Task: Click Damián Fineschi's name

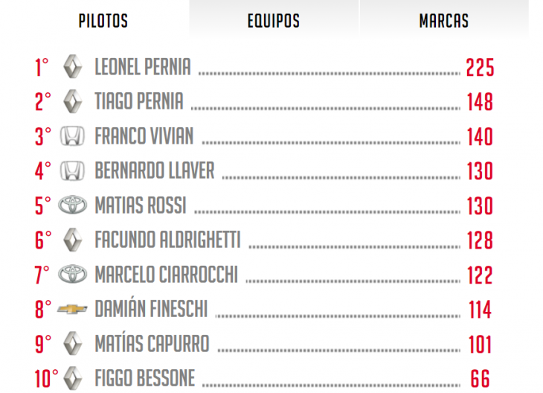Action: coord(151,309)
